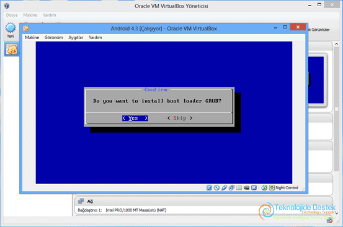This screenshot has height=227, width=343.
Task: Click the mouse integration status icon
Action: pos(264,188)
